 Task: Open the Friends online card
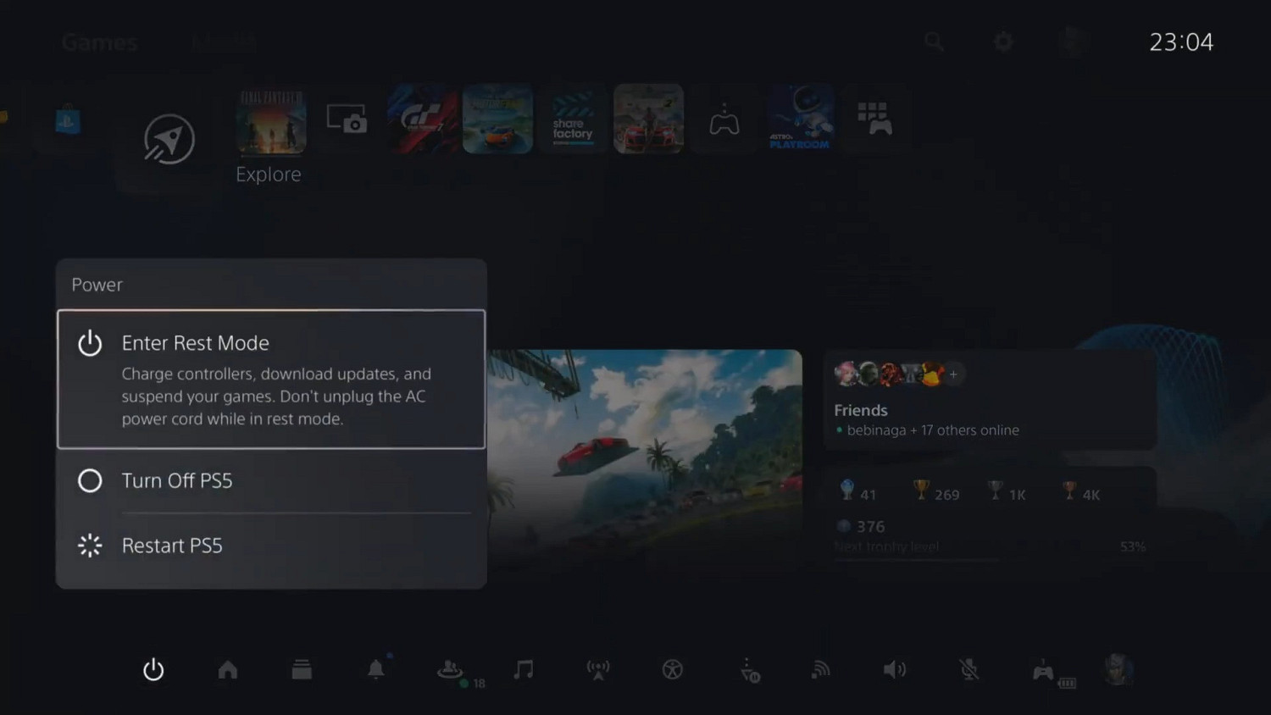pos(989,402)
